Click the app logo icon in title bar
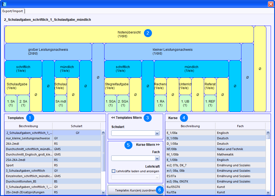Image resolution: width=275 pixels, height=196 pixels. click(4, 4)
